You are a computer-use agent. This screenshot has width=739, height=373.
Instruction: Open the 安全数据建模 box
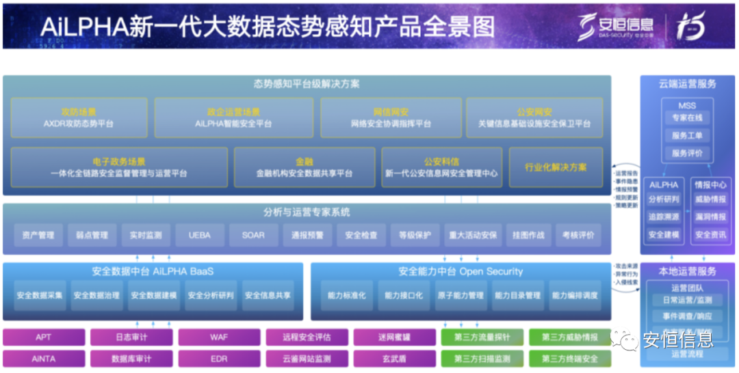click(x=154, y=295)
